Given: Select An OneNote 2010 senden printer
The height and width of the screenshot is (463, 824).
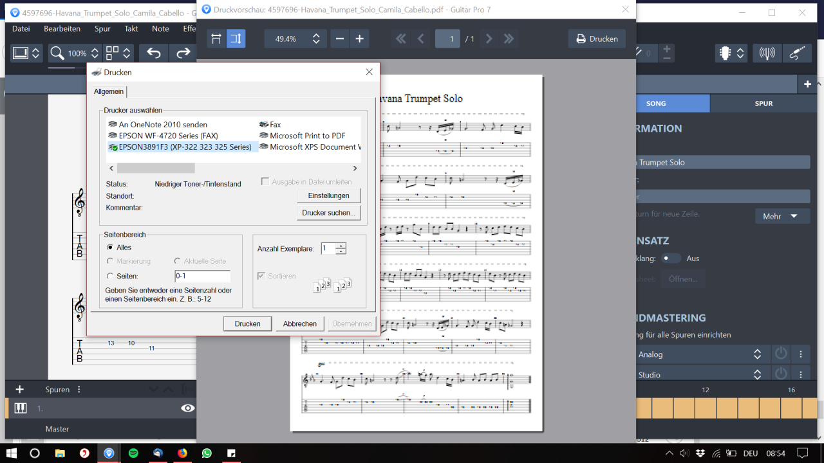Looking at the screenshot, I should [x=158, y=125].
